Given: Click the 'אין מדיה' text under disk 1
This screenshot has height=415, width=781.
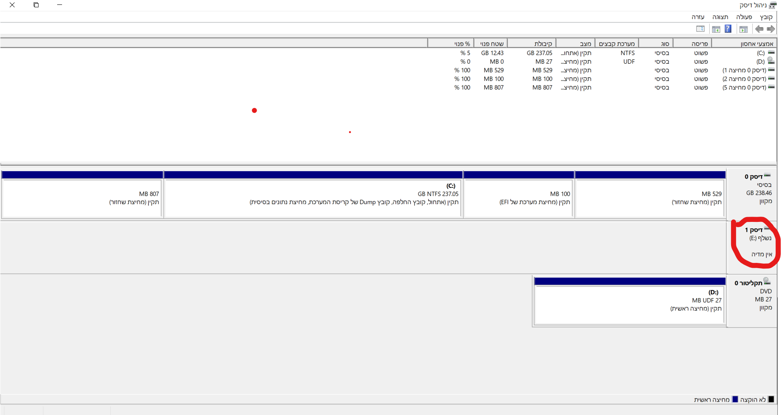Looking at the screenshot, I should (x=762, y=254).
